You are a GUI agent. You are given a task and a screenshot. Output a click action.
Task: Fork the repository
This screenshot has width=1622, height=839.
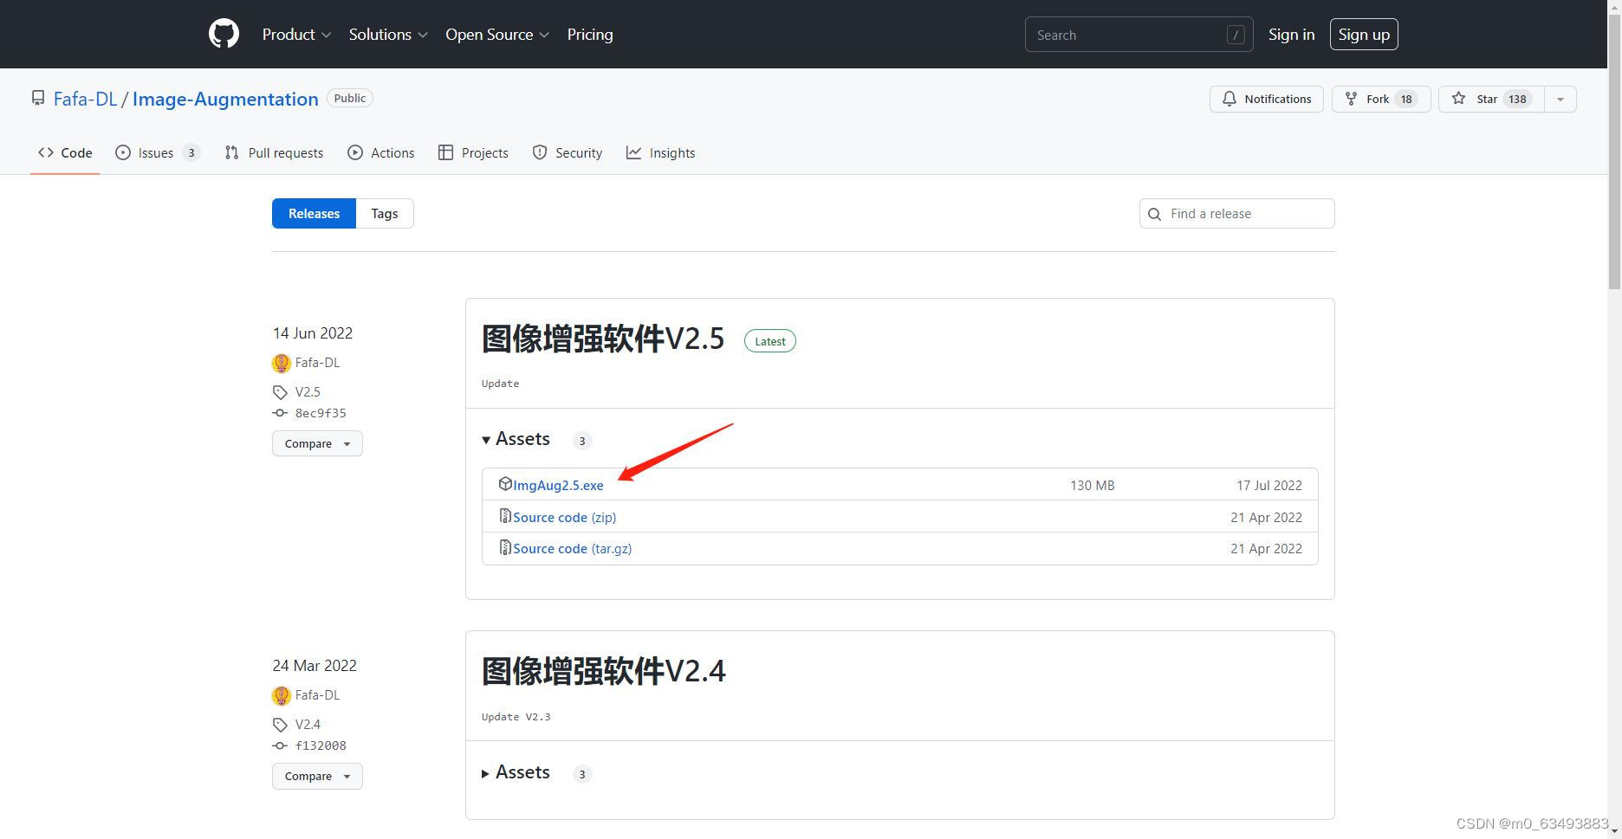pyautogui.click(x=1380, y=99)
